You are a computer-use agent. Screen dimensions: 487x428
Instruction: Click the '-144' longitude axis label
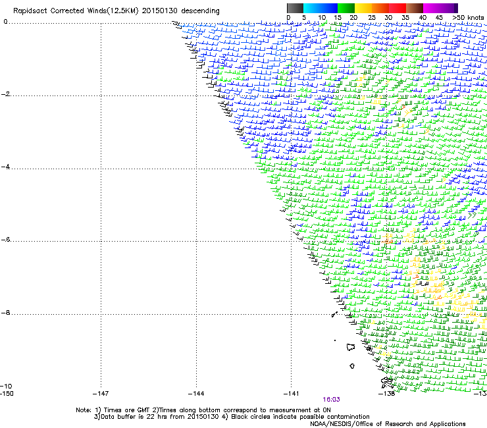point(196,394)
